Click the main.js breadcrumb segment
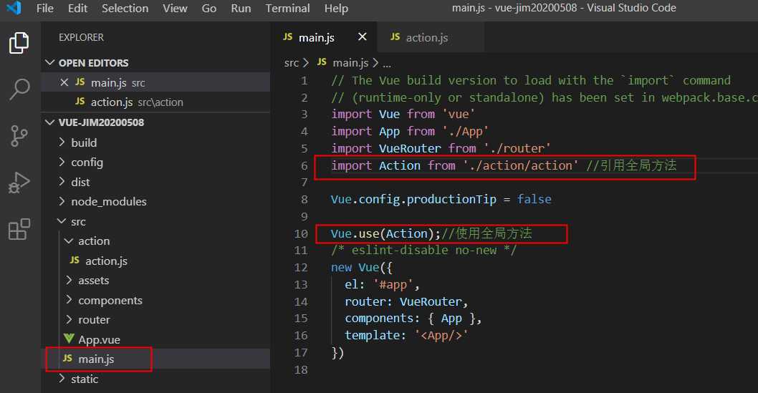Viewport: 758px width, 393px height. click(350, 63)
